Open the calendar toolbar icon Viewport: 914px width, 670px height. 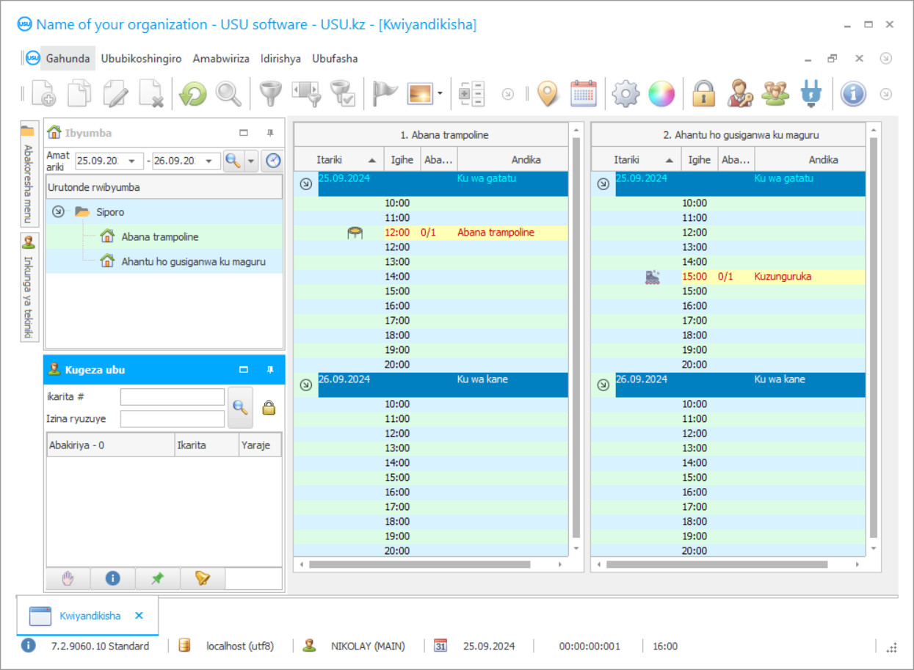584,94
